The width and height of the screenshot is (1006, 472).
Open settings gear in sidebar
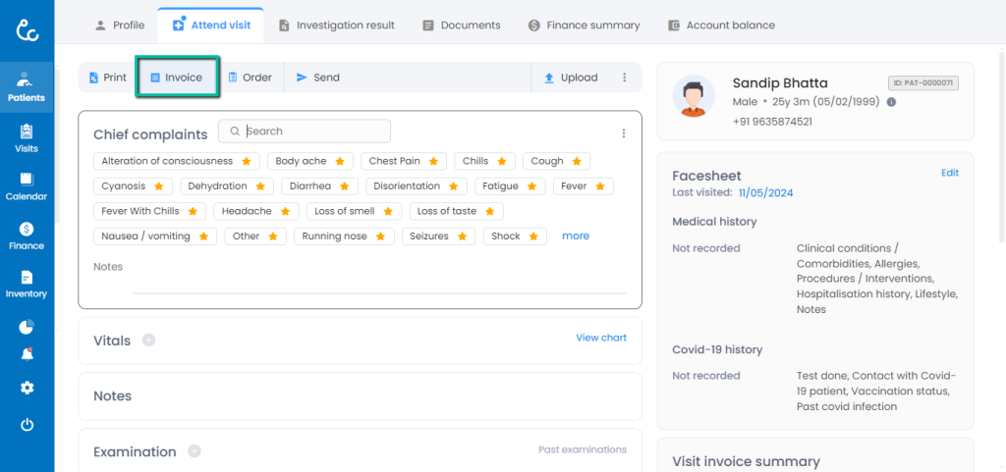[27, 388]
